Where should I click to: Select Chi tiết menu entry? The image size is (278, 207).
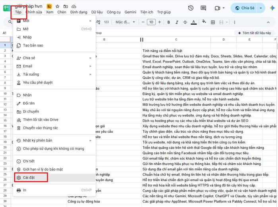(54, 161)
